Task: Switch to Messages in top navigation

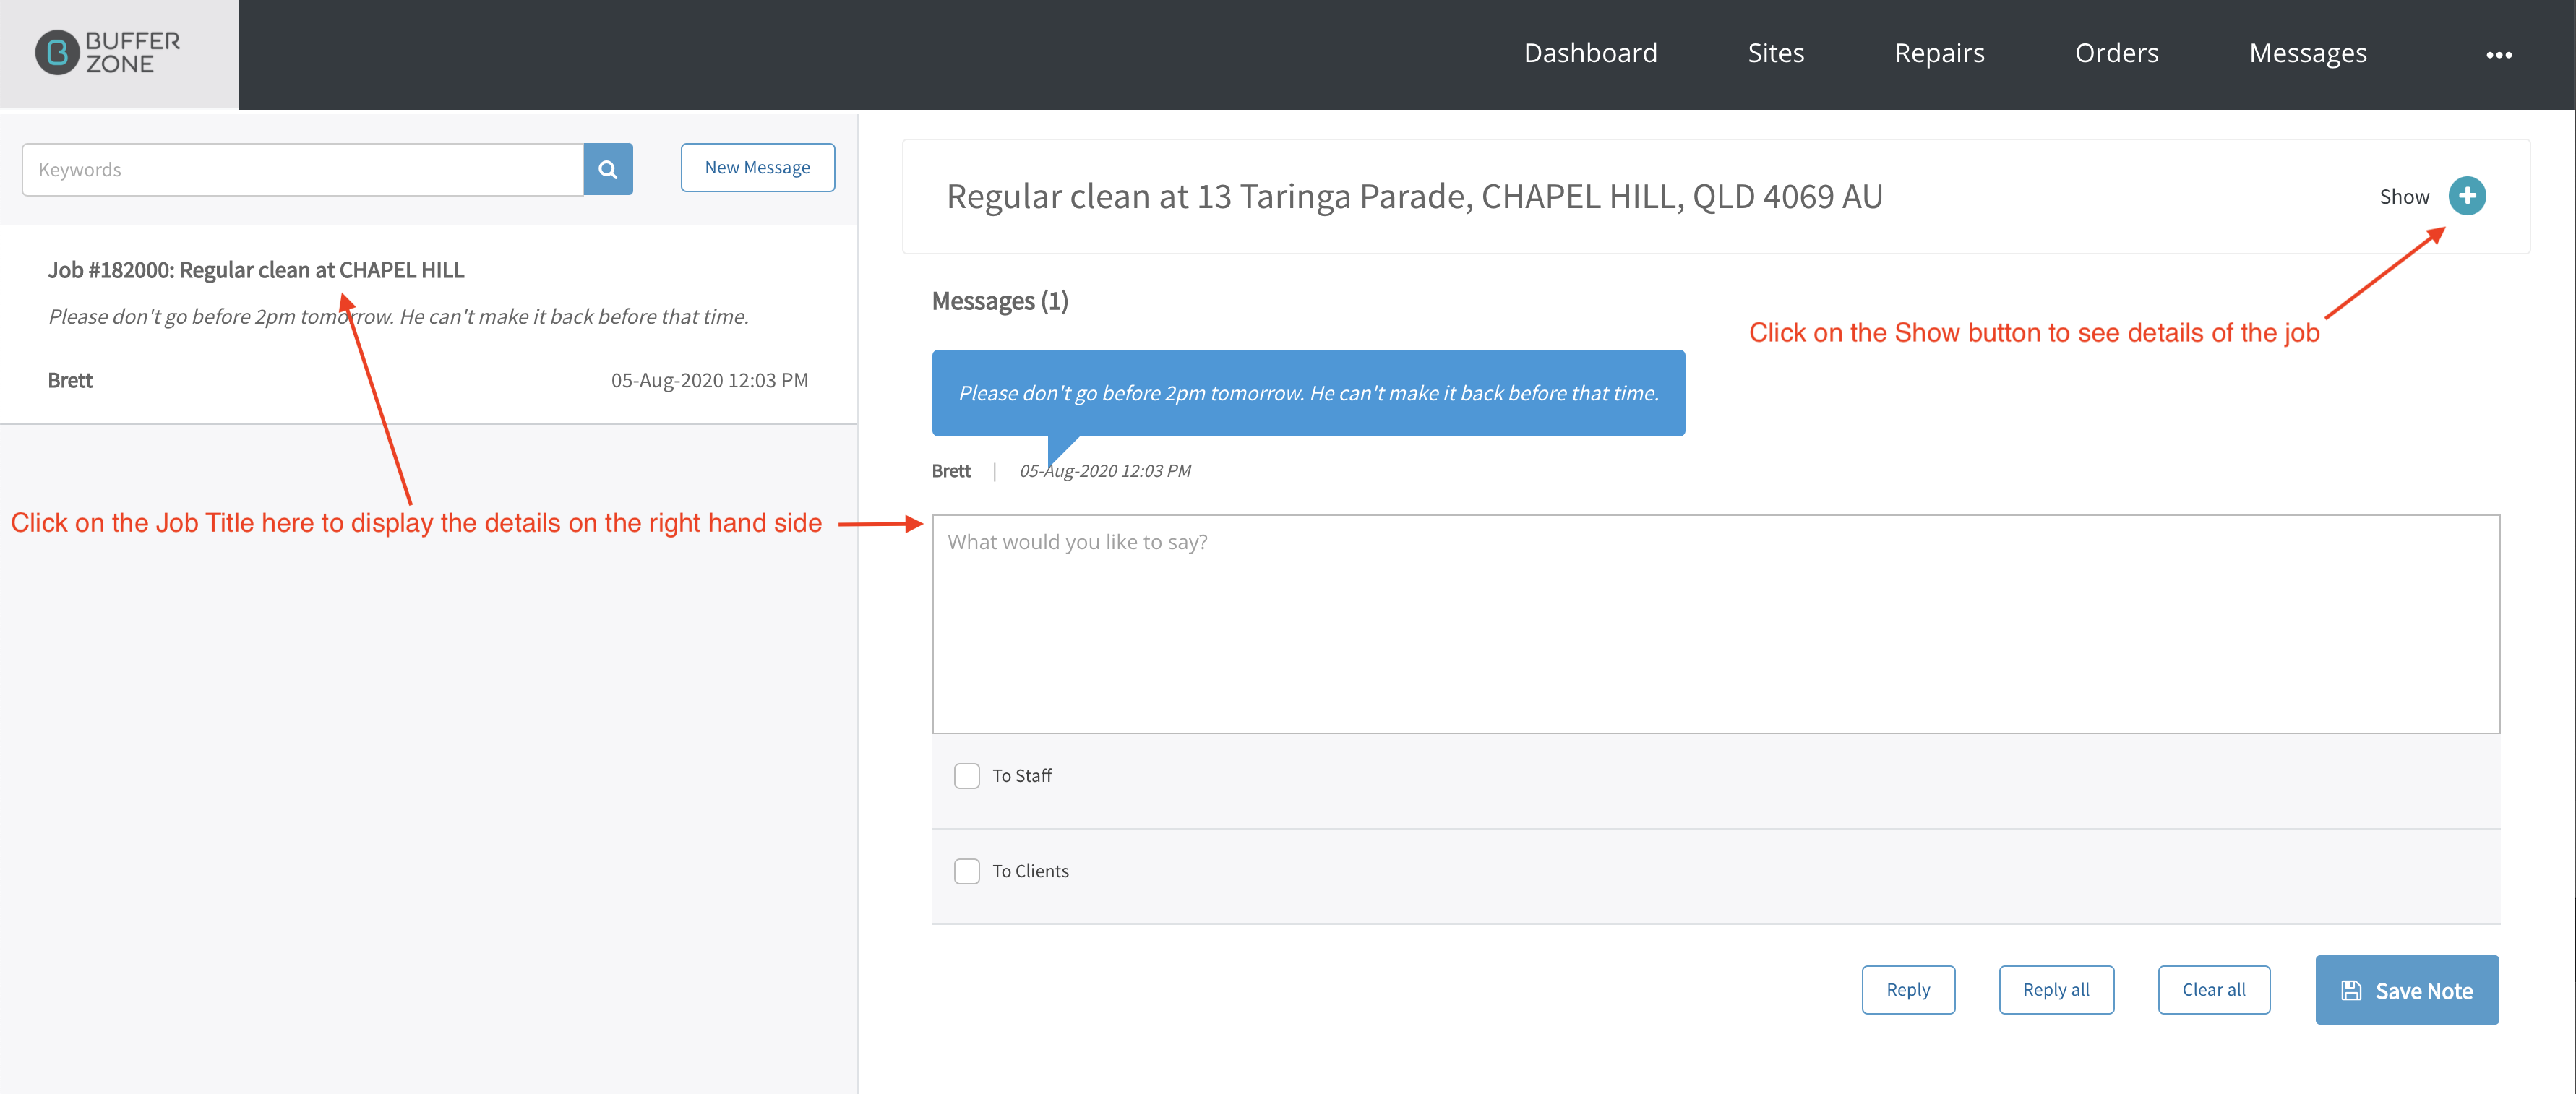Action: coord(2307,53)
